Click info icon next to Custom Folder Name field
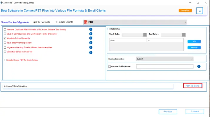This screenshot has height=117, width=210. (199, 66)
